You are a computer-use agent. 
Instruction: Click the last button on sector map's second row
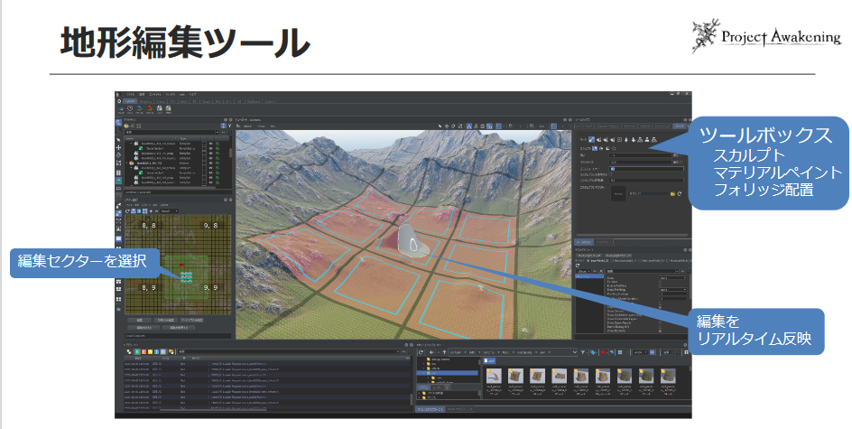pyautogui.click(x=179, y=328)
